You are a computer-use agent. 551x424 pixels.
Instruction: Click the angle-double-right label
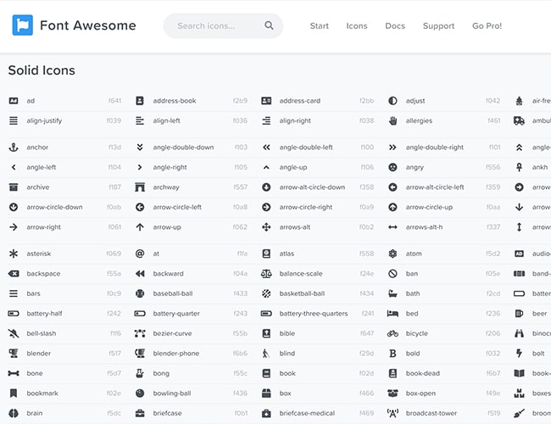[435, 148]
